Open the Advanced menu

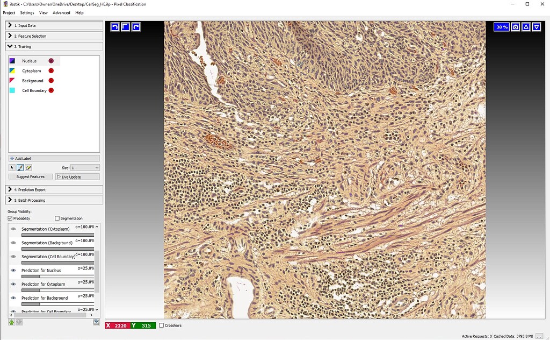click(61, 12)
